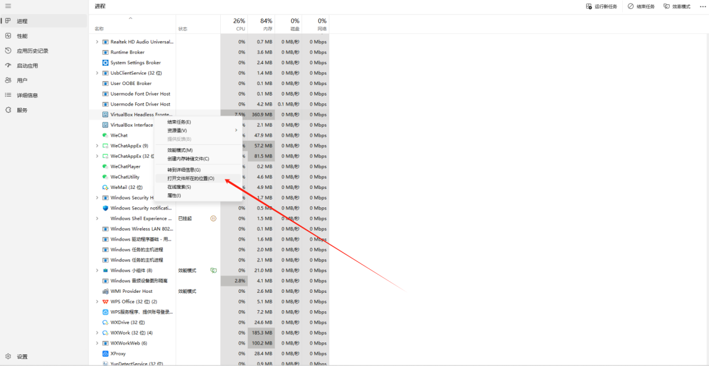Expand the UsbClientService (32 位) group
This screenshot has height=366, width=709.
point(97,73)
